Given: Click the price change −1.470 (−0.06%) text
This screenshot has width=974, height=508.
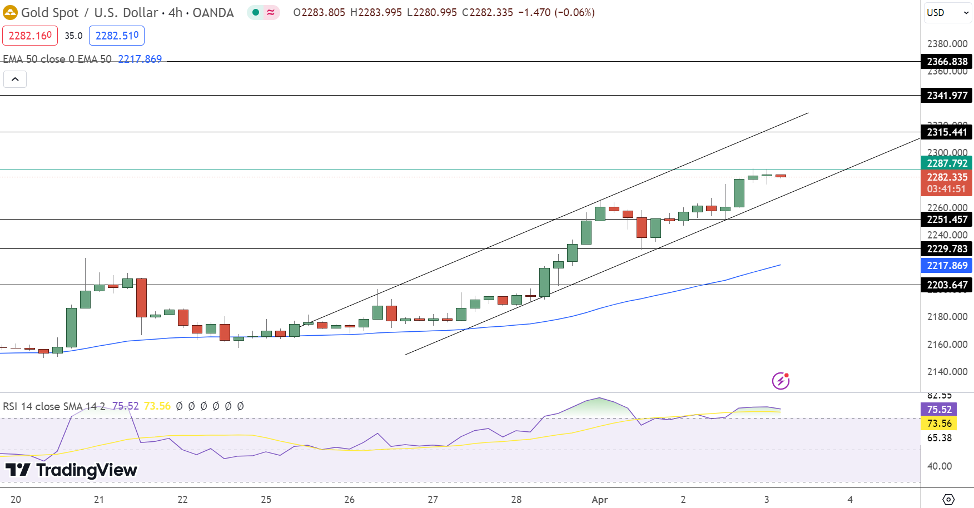Looking at the screenshot, I should pos(556,12).
